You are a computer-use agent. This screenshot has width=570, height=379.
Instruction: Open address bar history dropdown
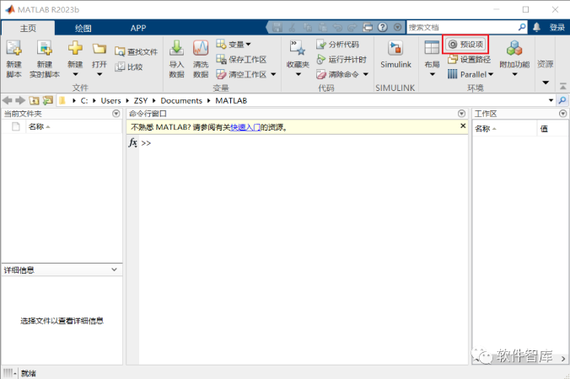point(551,100)
